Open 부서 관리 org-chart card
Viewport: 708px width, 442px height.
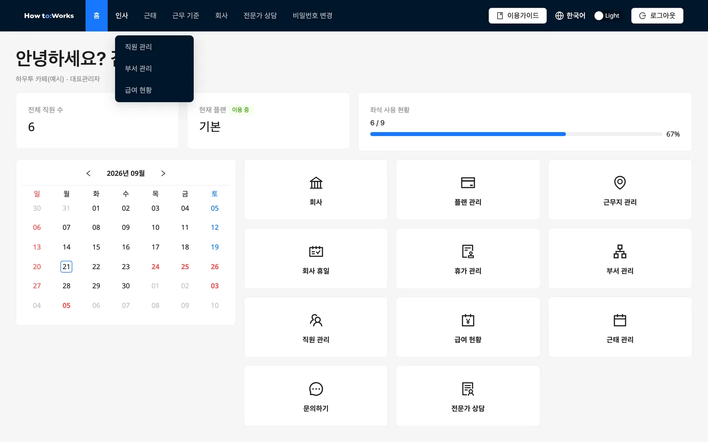point(619,258)
